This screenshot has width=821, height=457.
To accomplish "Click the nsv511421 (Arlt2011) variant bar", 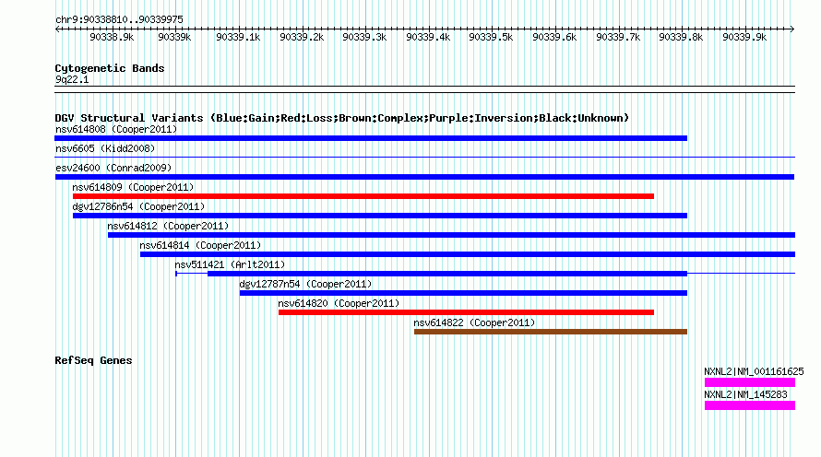I will [x=447, y=274].
